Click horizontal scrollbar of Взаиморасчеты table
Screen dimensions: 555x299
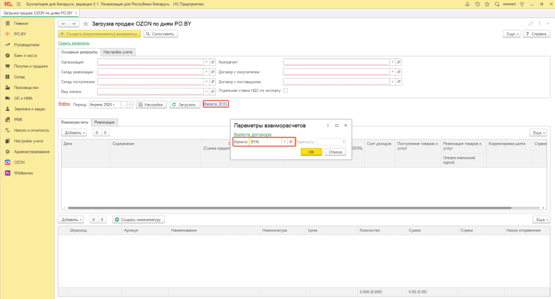click(x=289, y=208)
